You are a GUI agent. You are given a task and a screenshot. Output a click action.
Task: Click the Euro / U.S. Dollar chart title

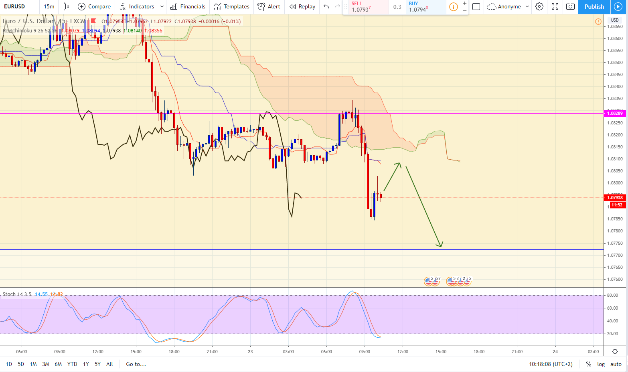(28, 21)
